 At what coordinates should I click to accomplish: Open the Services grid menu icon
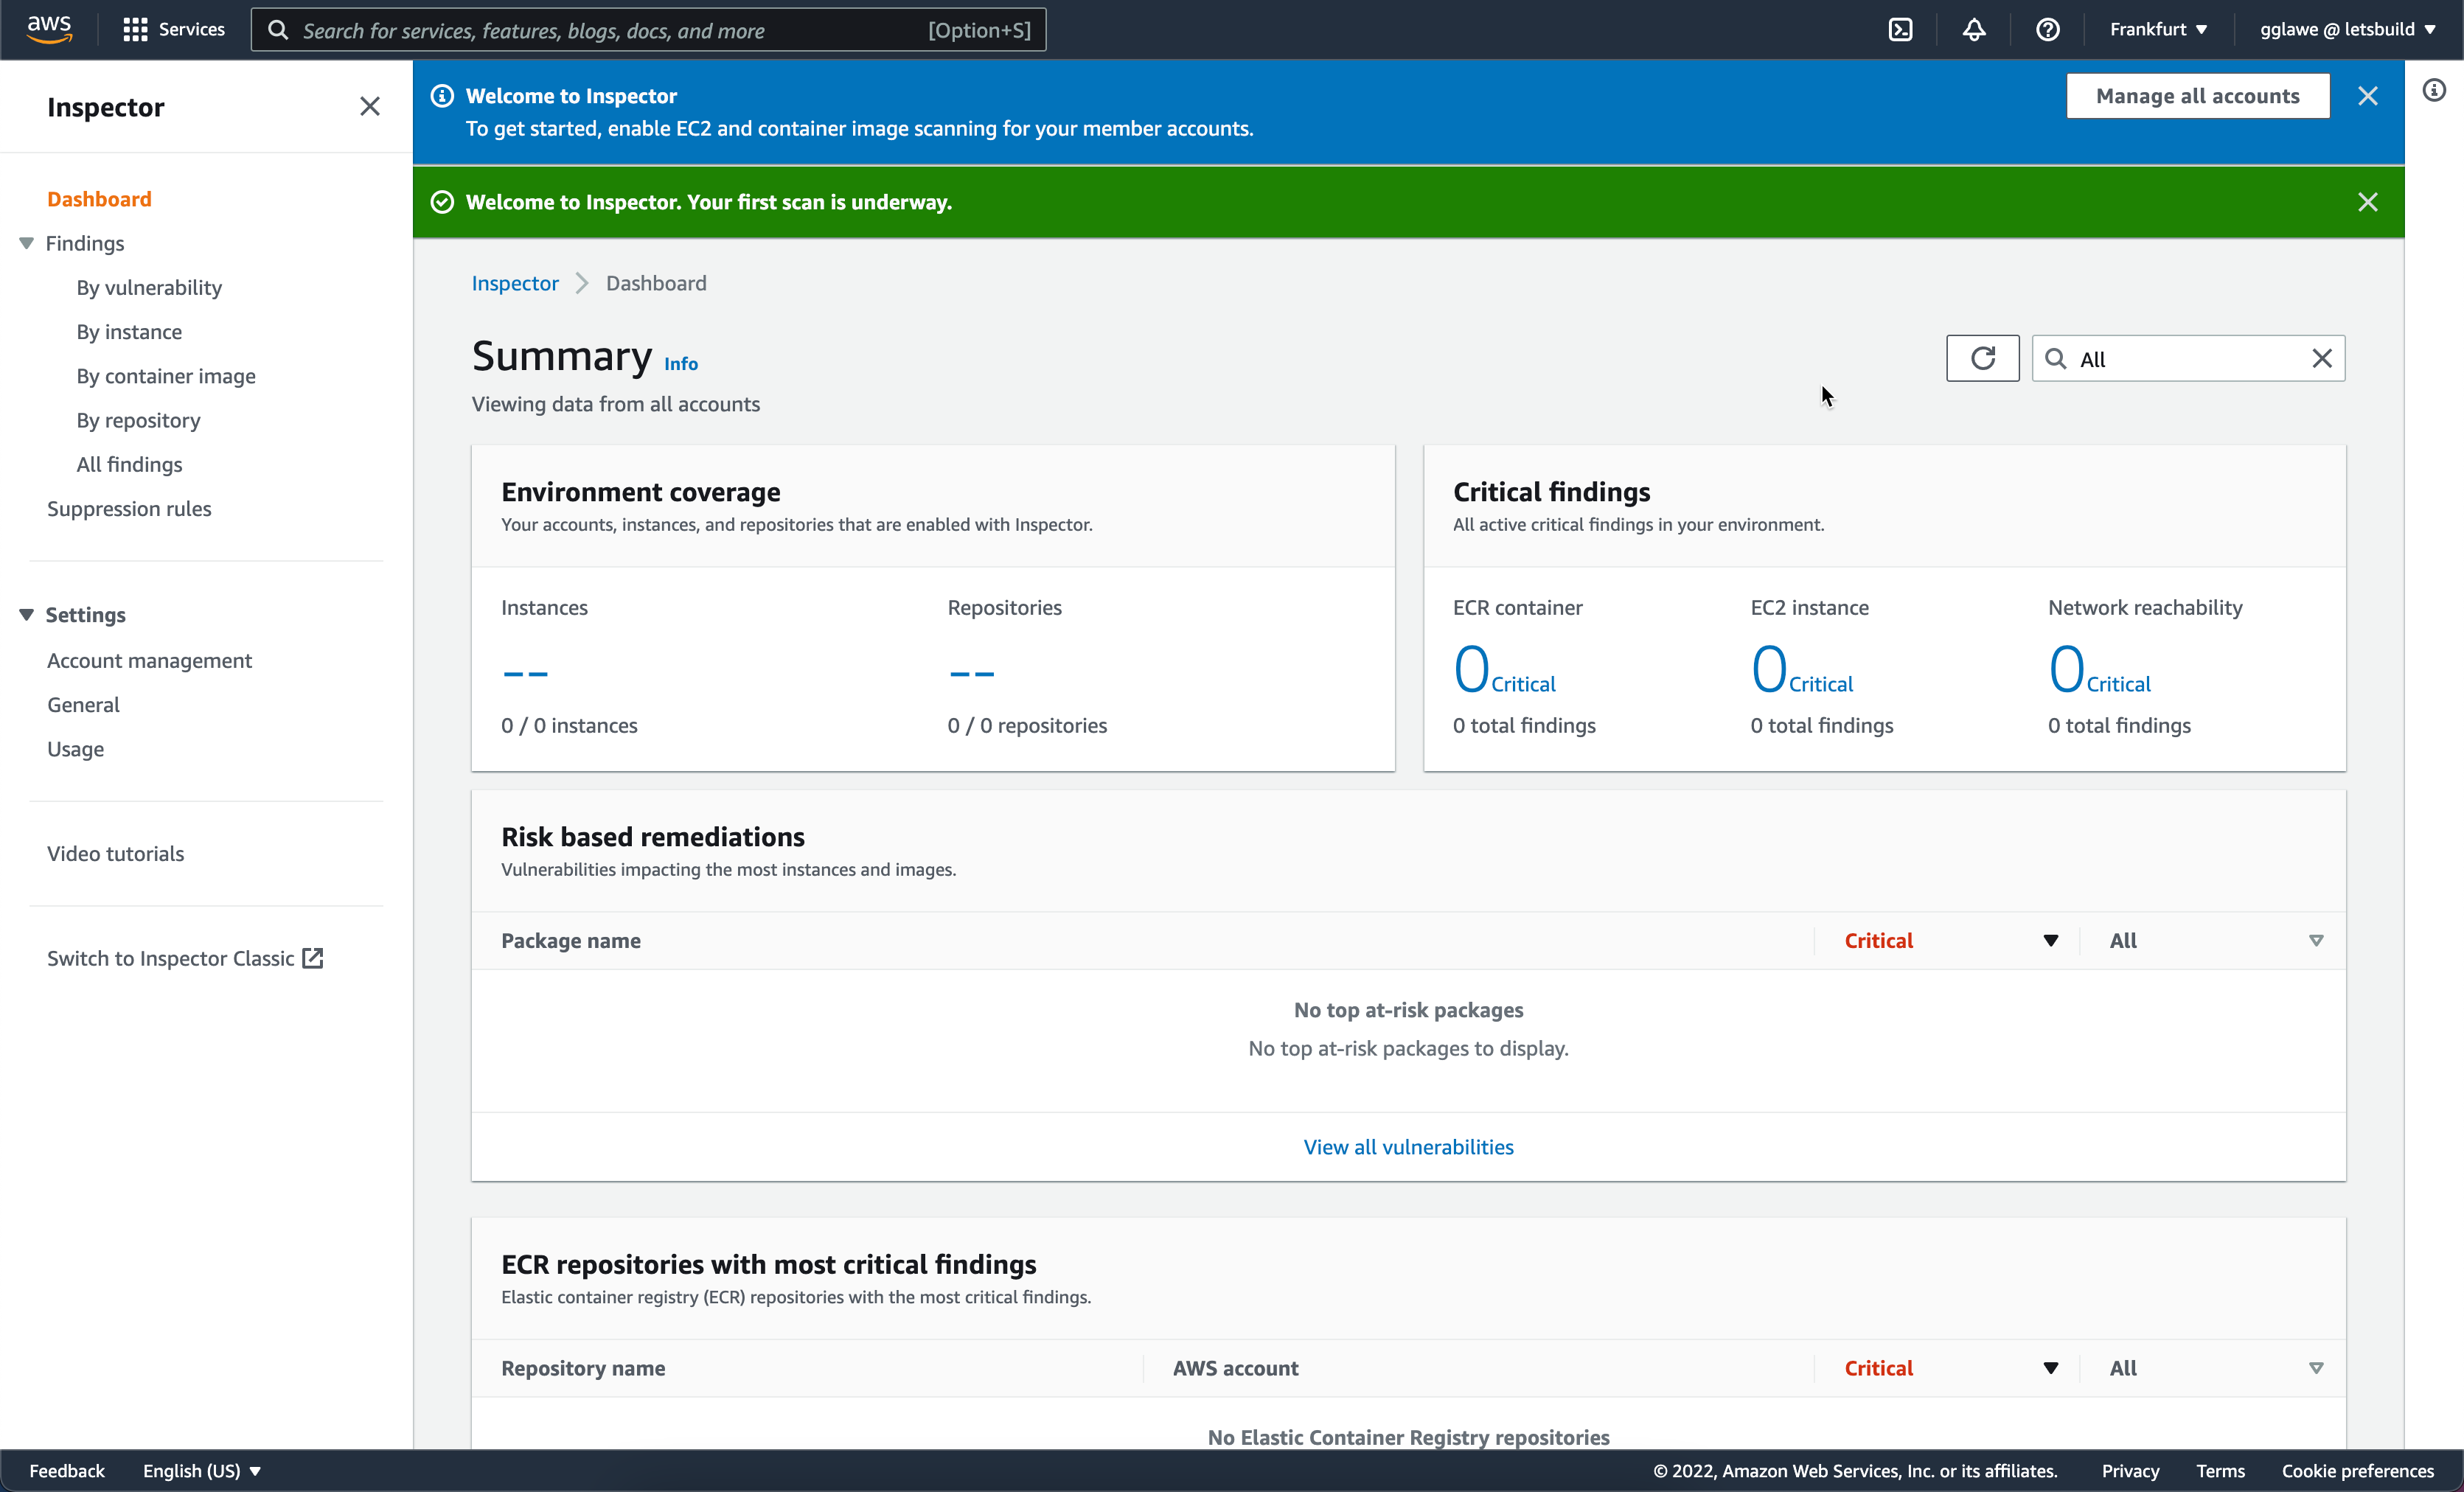135,30
